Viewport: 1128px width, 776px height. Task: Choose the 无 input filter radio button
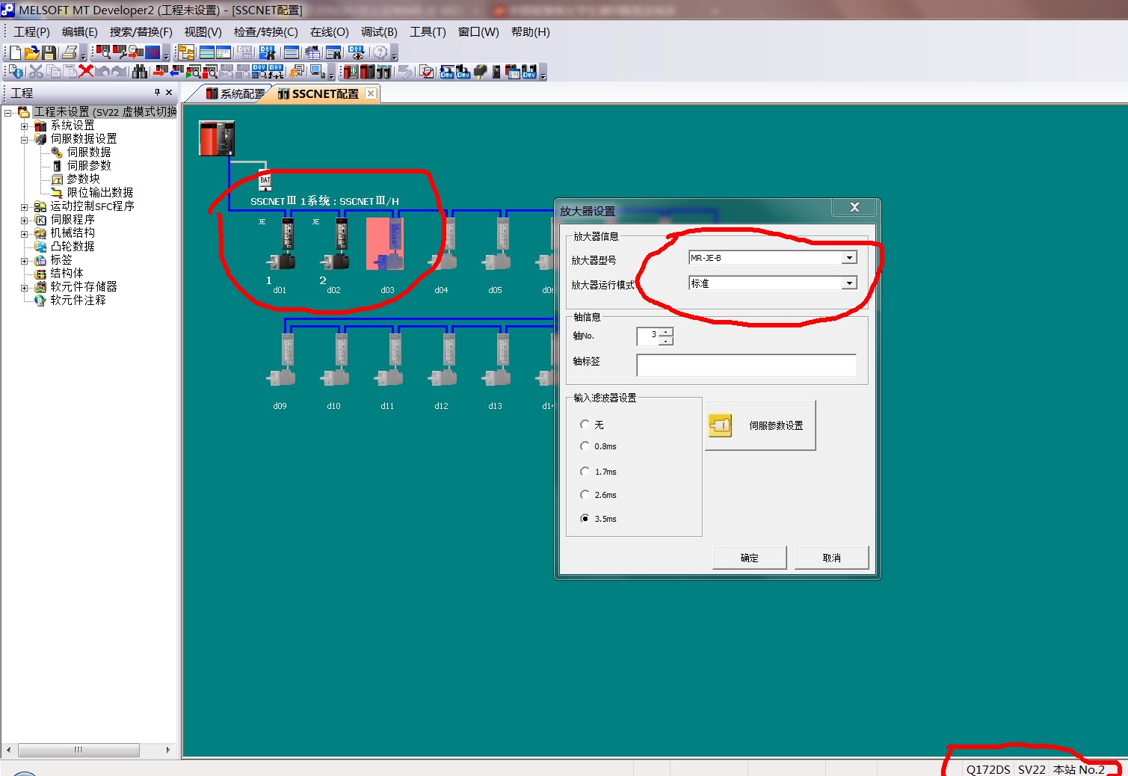point(585,425)
